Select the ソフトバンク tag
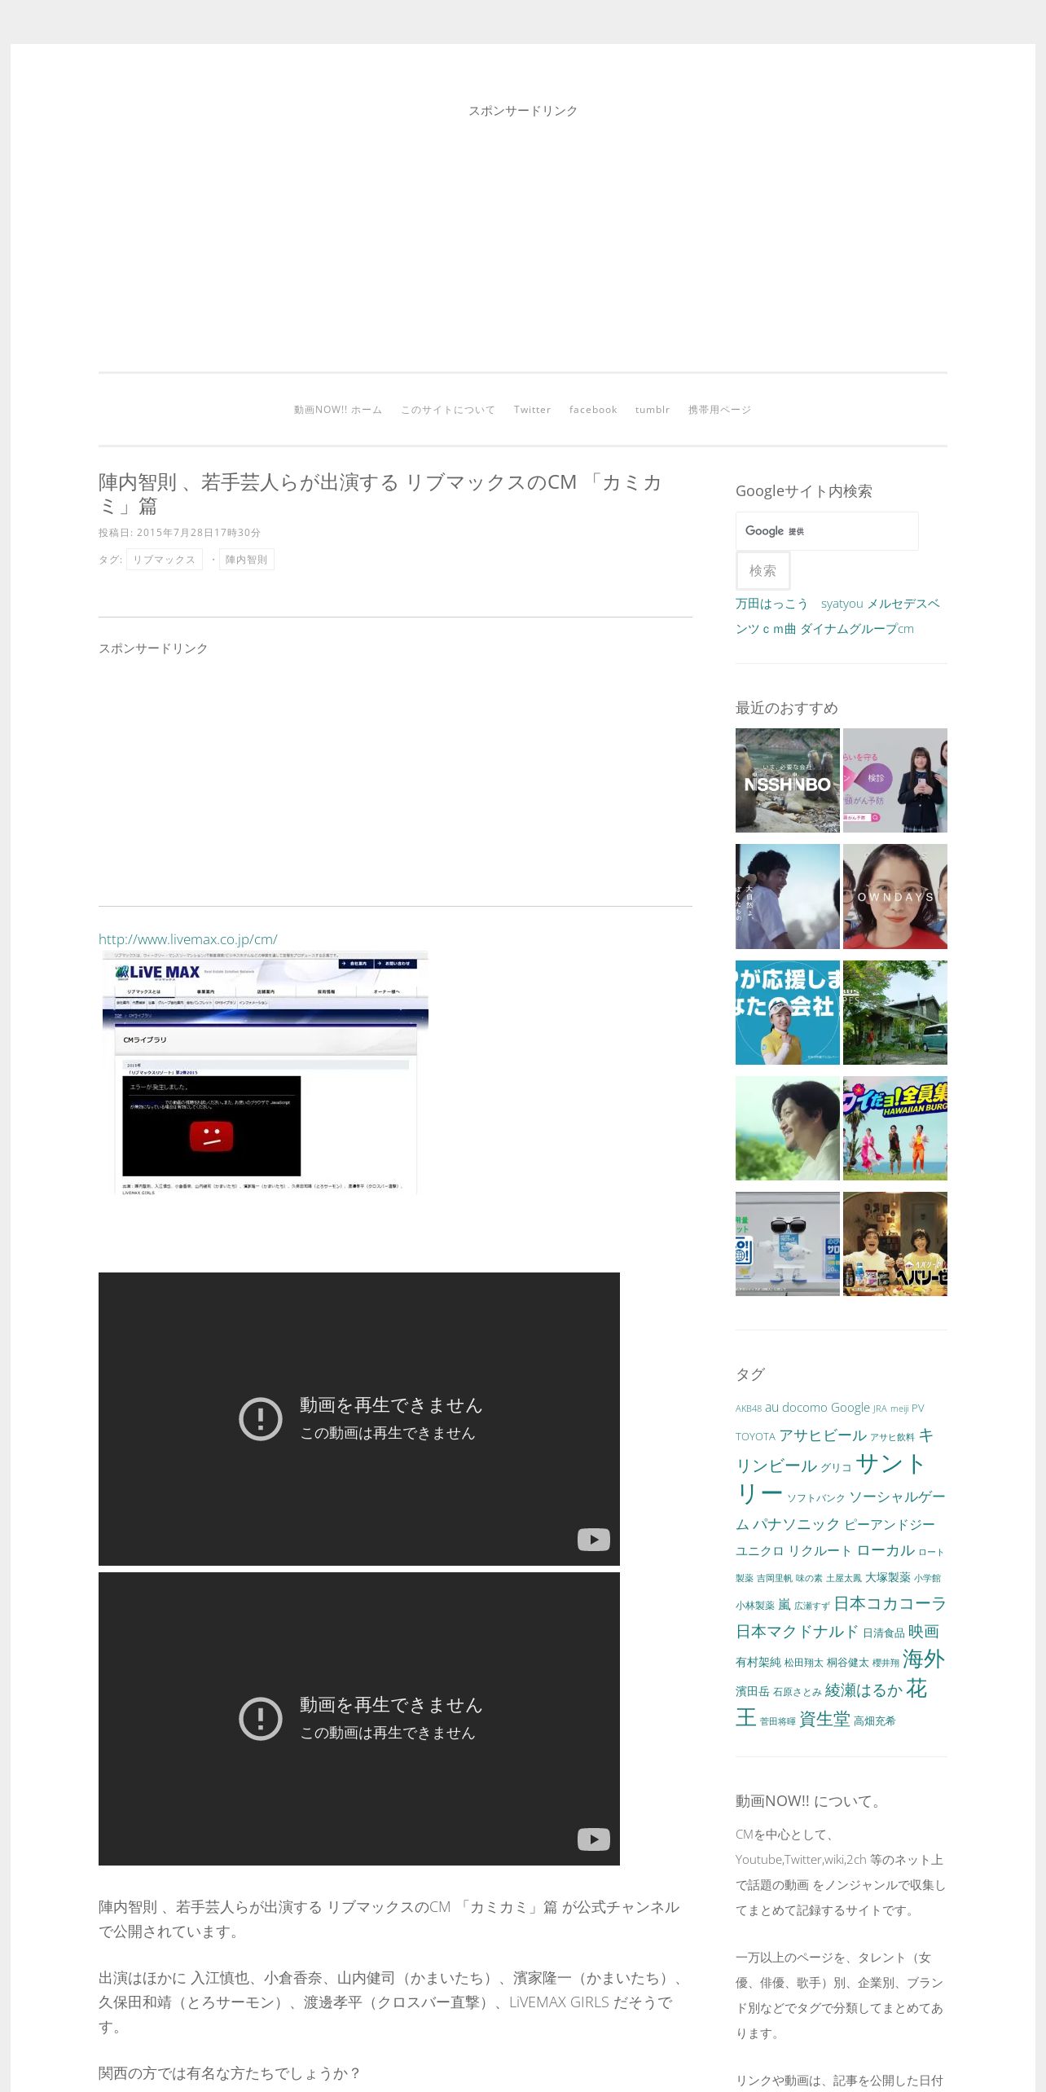The height and width of the screenshot is (2092, 1046). tap(816, 1498)
